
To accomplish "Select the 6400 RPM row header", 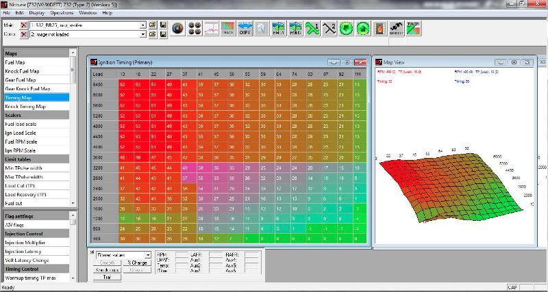I will tap(104, 84).
